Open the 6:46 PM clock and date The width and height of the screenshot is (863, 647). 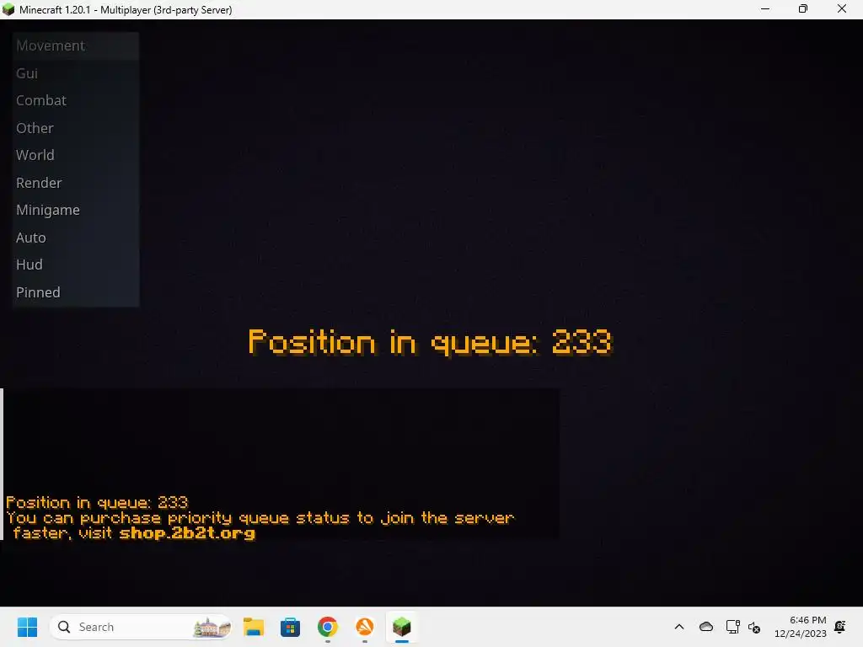coord(801,627)
